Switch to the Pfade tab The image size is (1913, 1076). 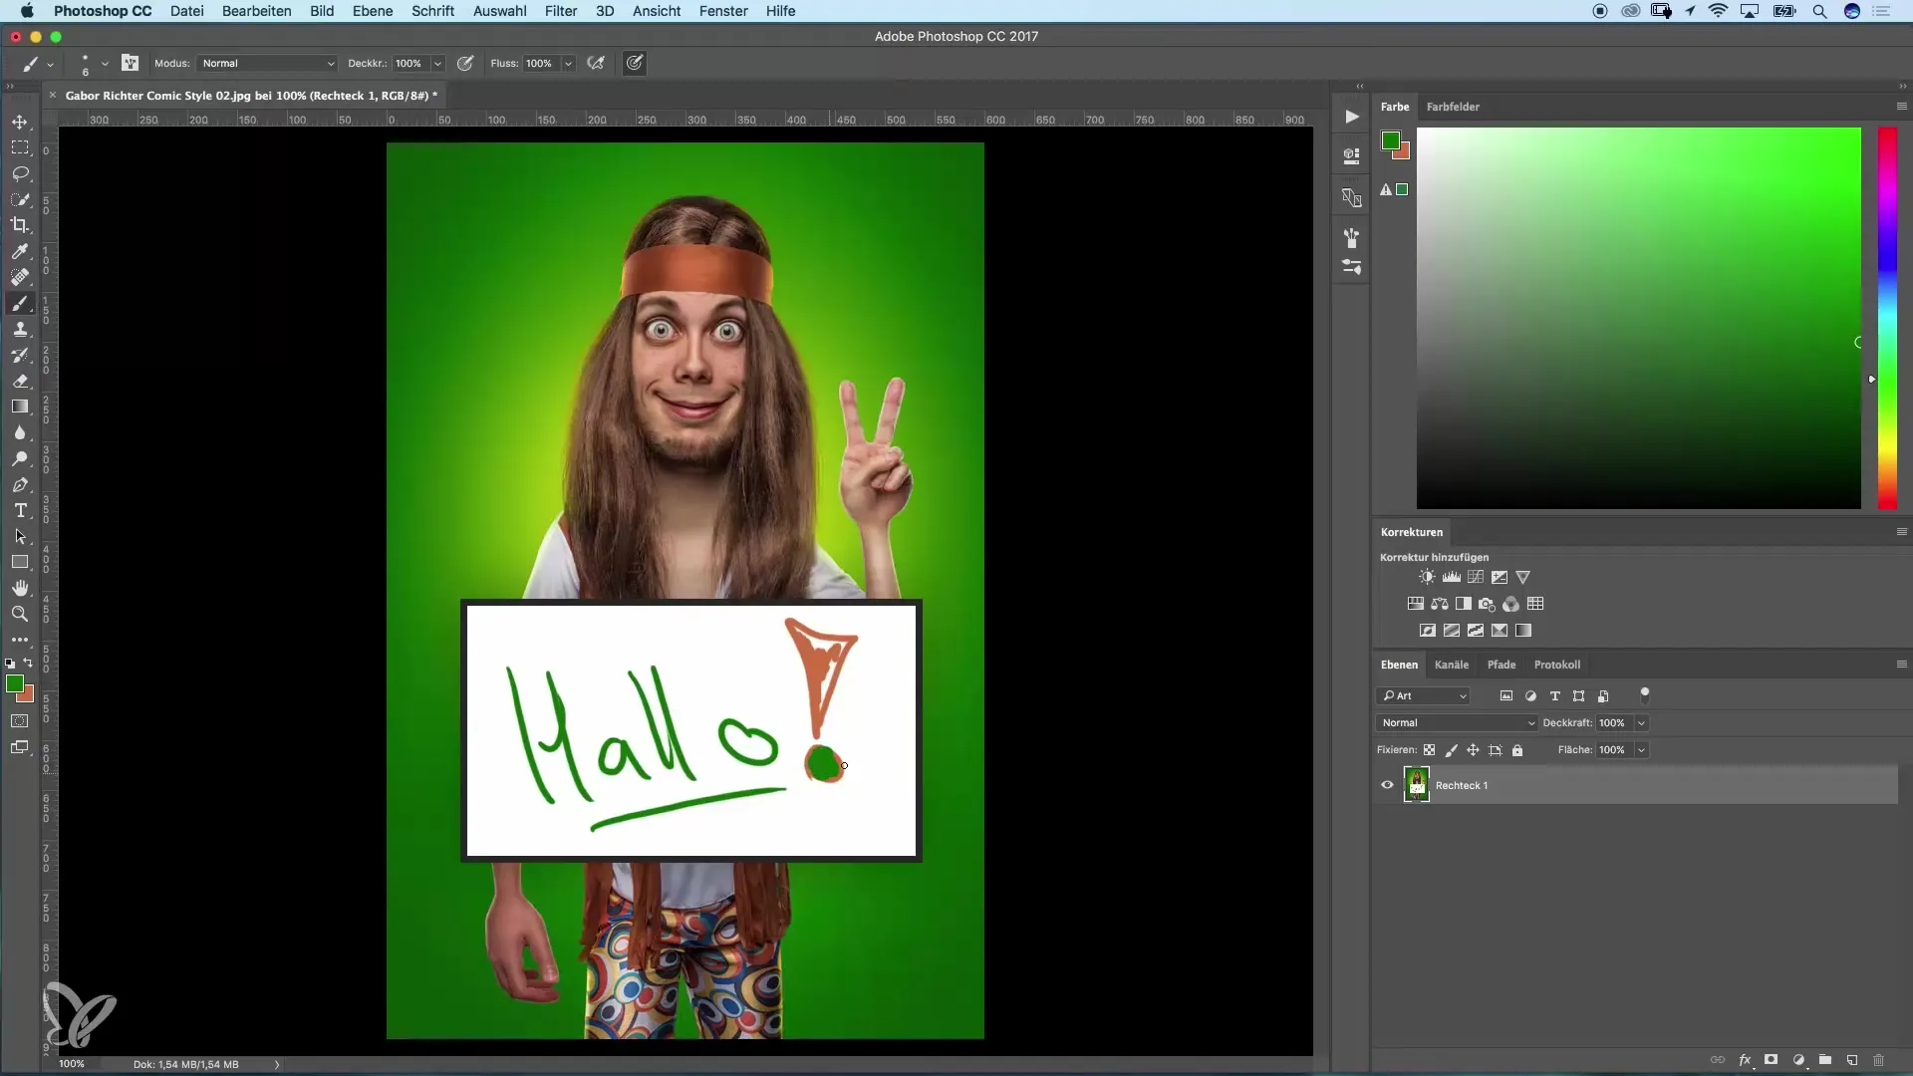click(1502, 665)
